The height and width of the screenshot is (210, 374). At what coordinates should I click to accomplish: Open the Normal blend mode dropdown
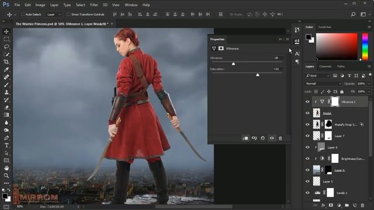point(323,83)
